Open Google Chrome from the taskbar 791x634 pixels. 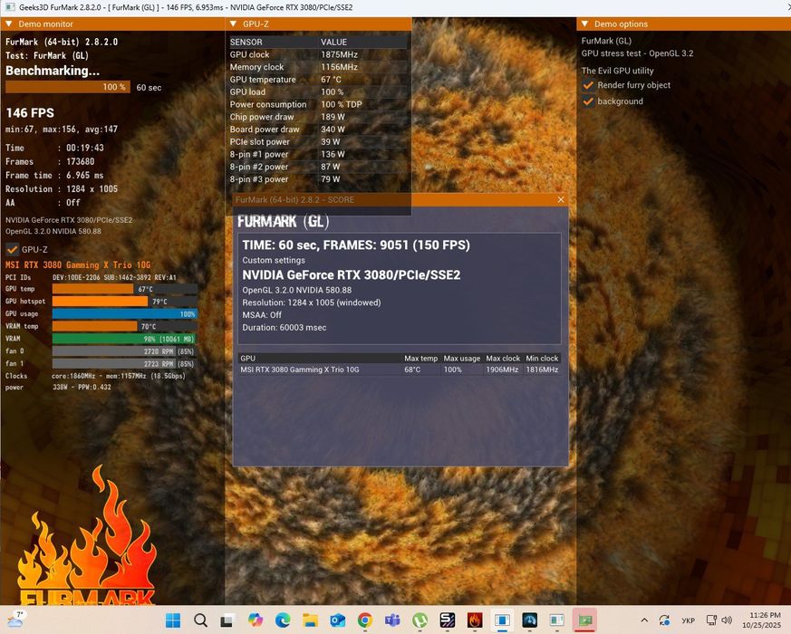pos(365,620)
